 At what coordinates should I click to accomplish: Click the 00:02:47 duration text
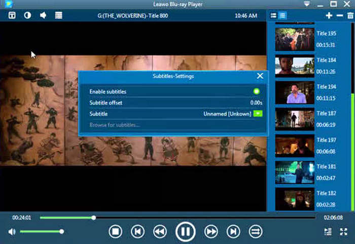326,178
